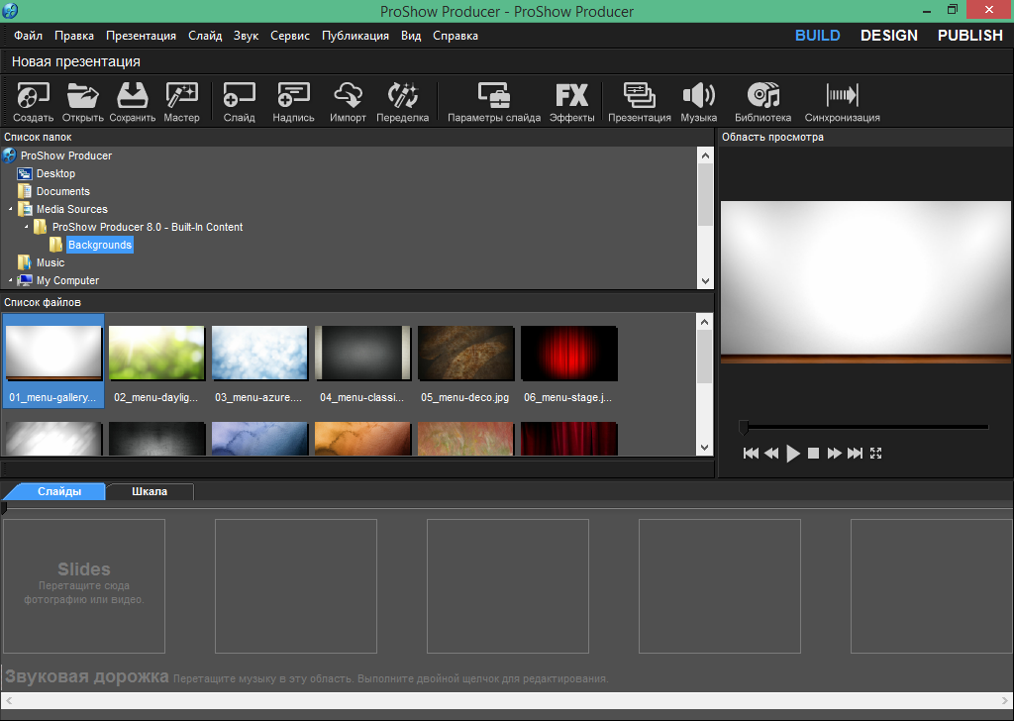
Task: Switch to BUILD workspace
Action: click(817, 36)
